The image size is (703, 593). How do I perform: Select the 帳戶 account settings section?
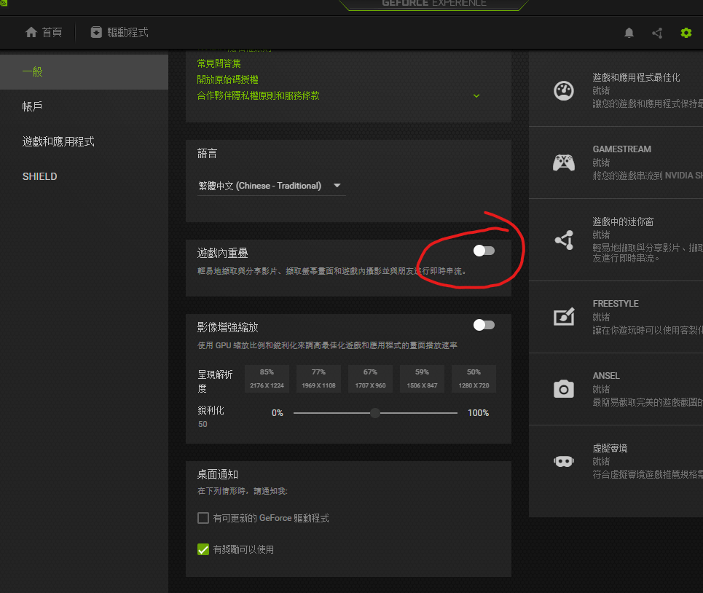click(x=84, y=106)
